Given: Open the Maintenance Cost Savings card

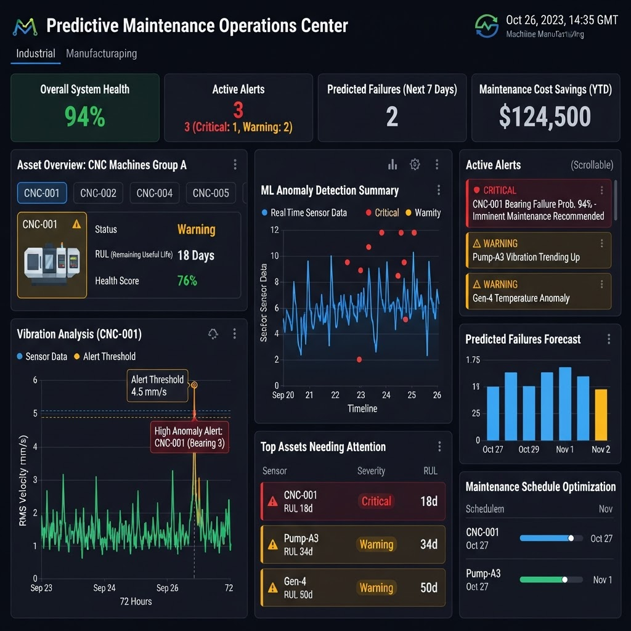Looking at the screenshot, I should click(x=546, y=107).
